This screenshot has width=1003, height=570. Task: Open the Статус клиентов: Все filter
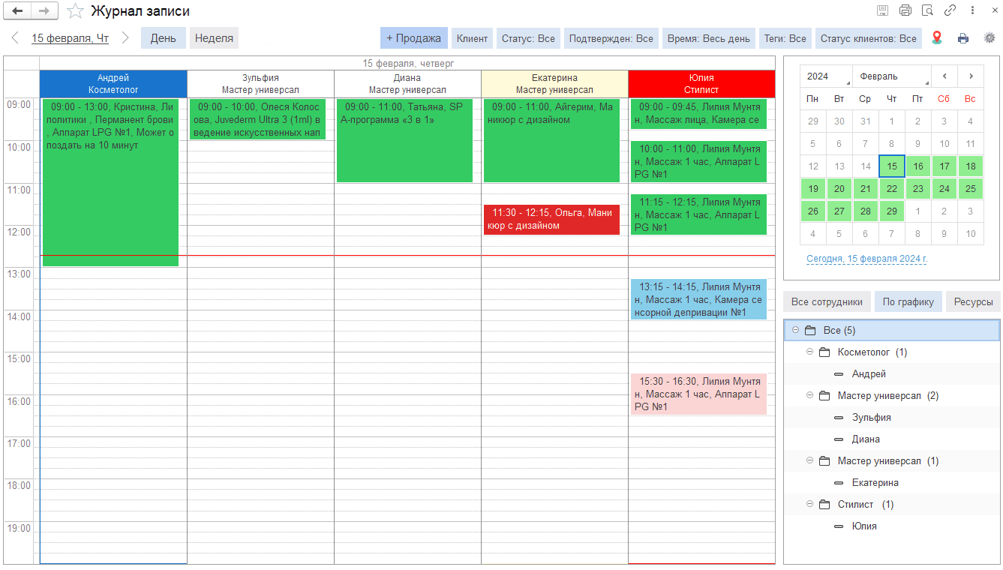[x=869, y=38]
